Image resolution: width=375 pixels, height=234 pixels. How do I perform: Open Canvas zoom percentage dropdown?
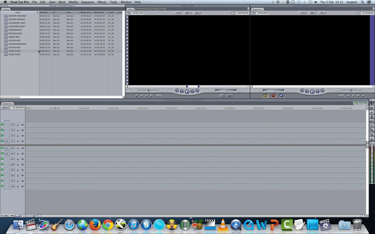[303, 13]
